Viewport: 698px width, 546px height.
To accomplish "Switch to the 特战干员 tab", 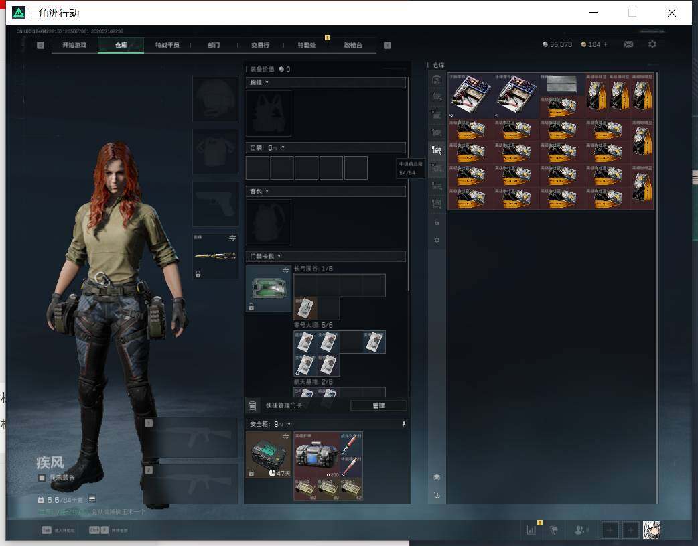I will tap(167, 45).
